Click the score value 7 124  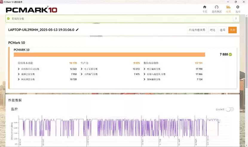200,79
